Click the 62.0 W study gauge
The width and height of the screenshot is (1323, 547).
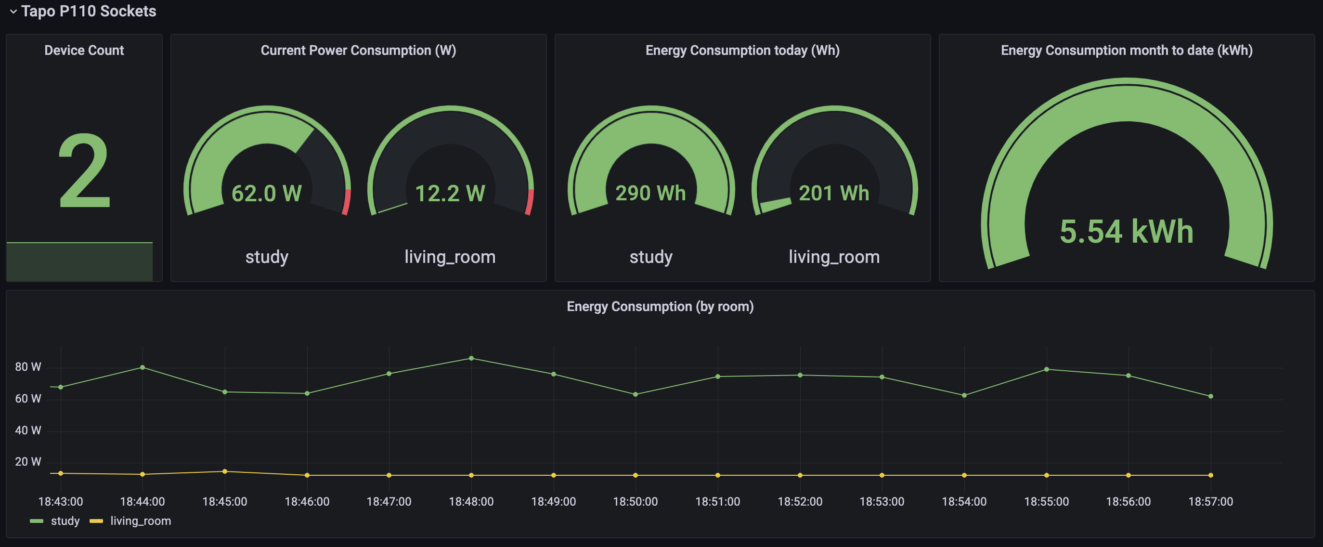pos(267,193)
